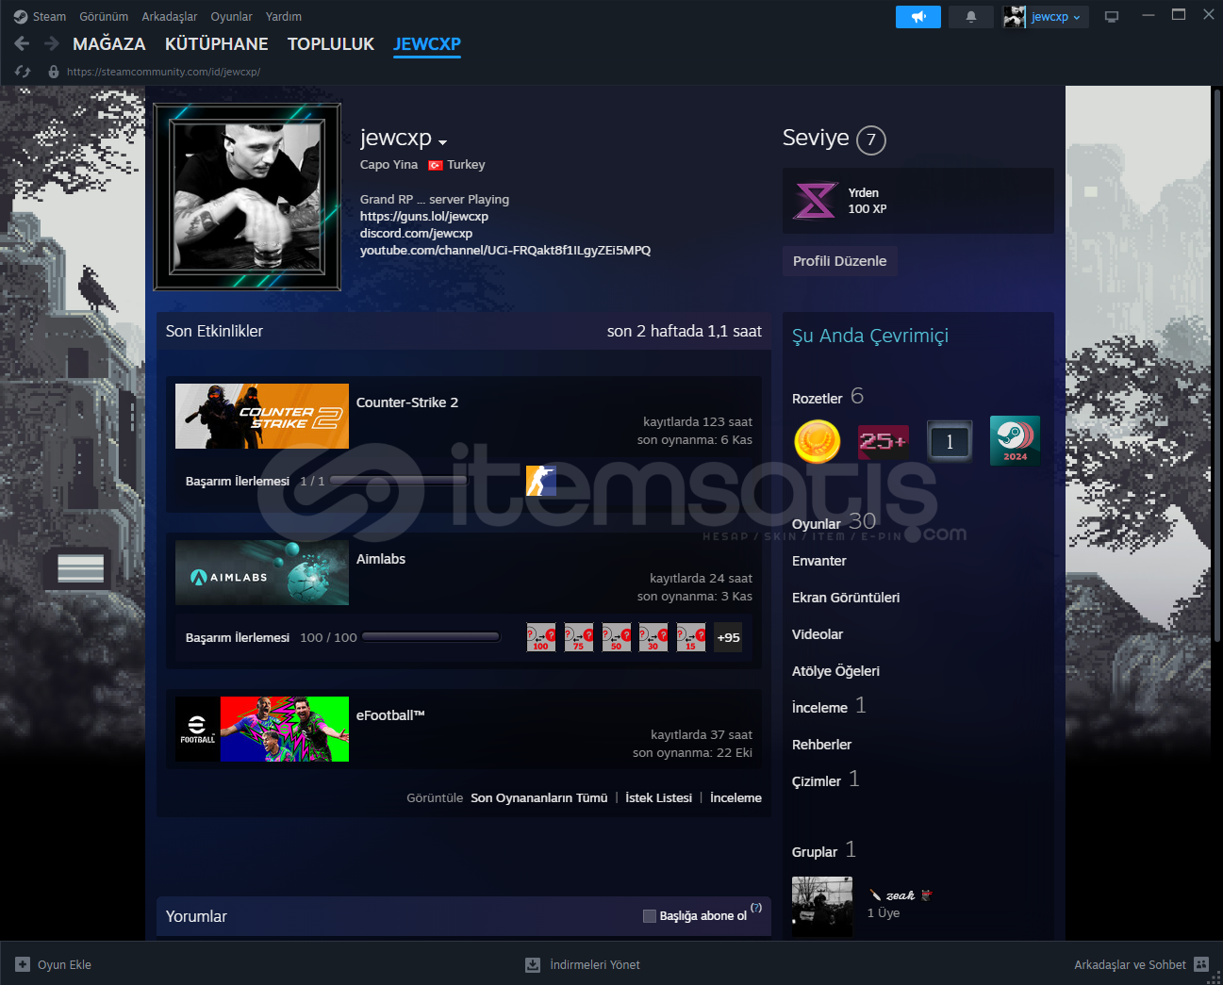Click the Aimlabs achievement icon labeled 100
This screenshot has height=985, width=1223.
pos(541,637)
